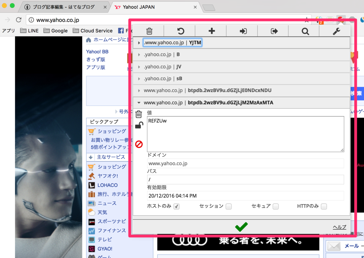Close the はてなブログ browser tab
This screenshot has width=364, height=258.
(x=105, y=7)
